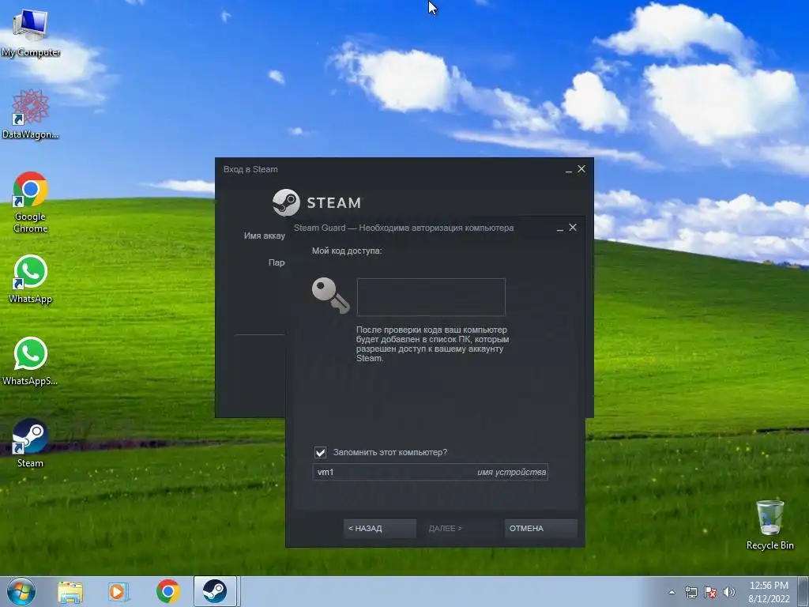Open the WhatsAppS... desktop shortcut
This screenshot has height=607, width=809.
coord(30,361)
